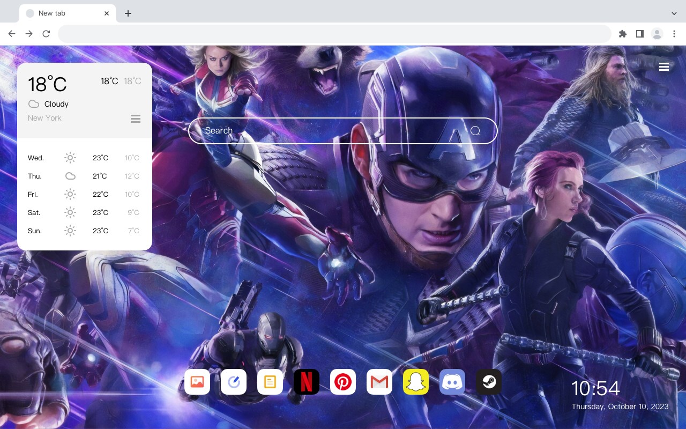The height and width of the screenshot is (429, 686).
Task: Close the New tab tab
Action: [x=107, y=13]
